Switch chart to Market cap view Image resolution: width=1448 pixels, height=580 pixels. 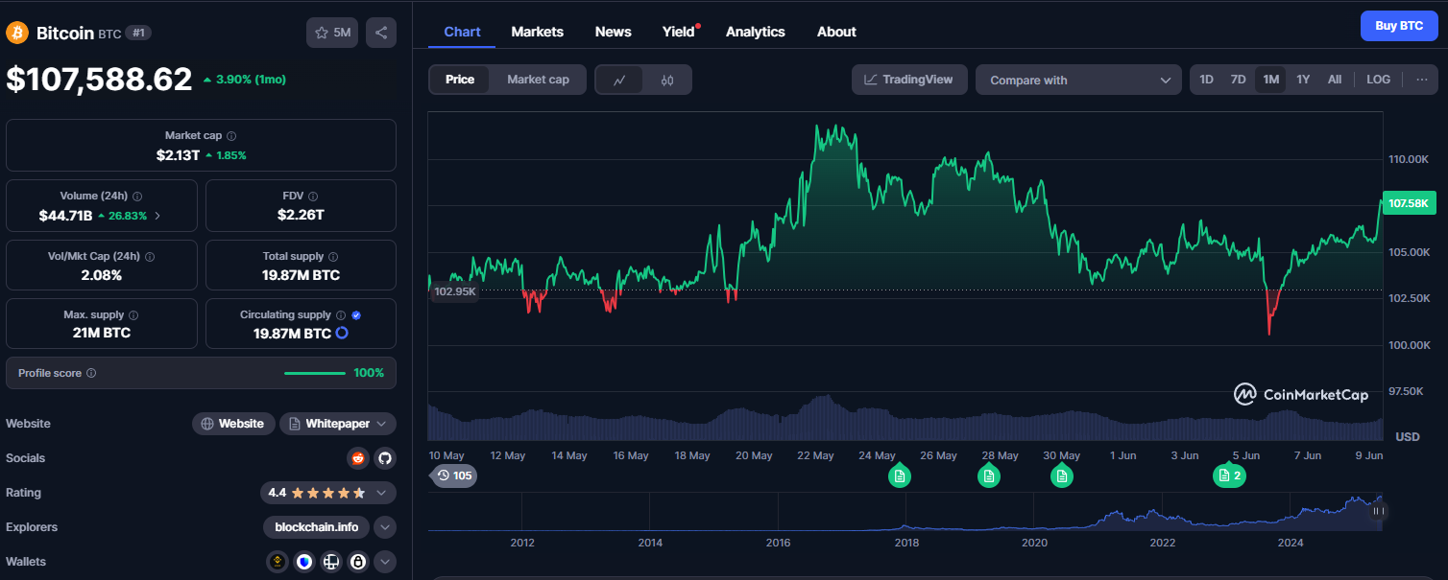pos(538,80)
